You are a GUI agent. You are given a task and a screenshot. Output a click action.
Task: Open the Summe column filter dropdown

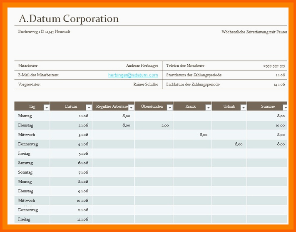click(285, 108)
